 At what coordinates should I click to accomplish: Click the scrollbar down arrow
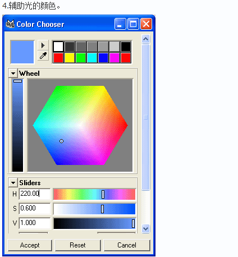145,228
